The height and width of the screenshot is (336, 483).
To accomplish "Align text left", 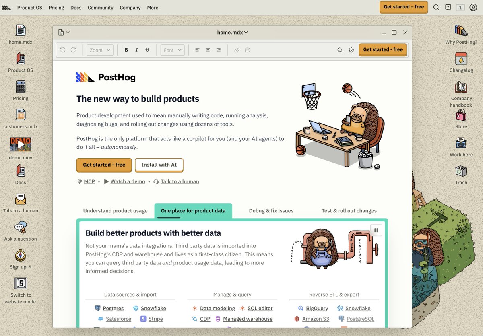I will tap(197, 50).
